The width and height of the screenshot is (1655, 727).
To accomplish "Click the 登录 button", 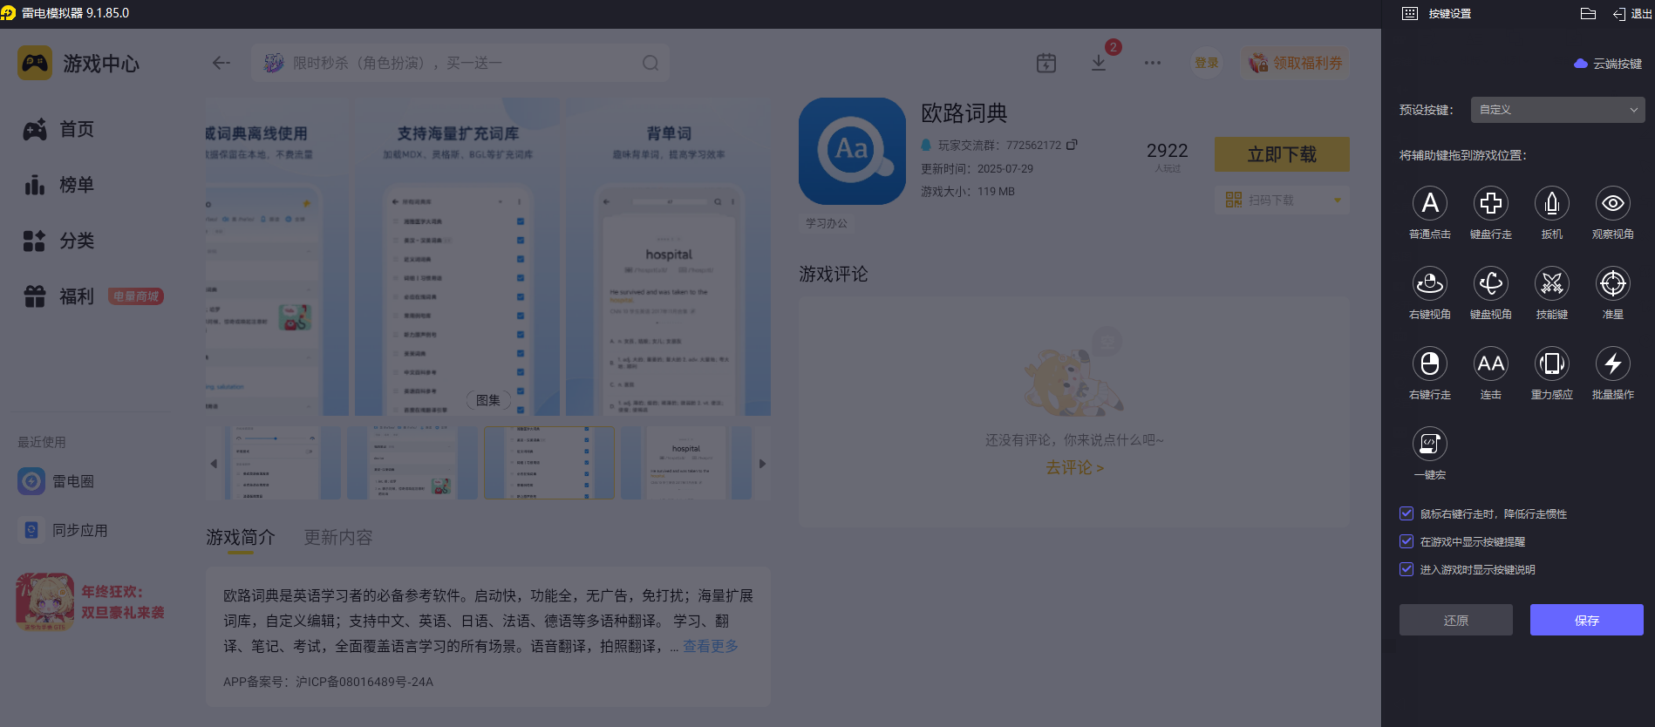I will [x=1207, y=63].
